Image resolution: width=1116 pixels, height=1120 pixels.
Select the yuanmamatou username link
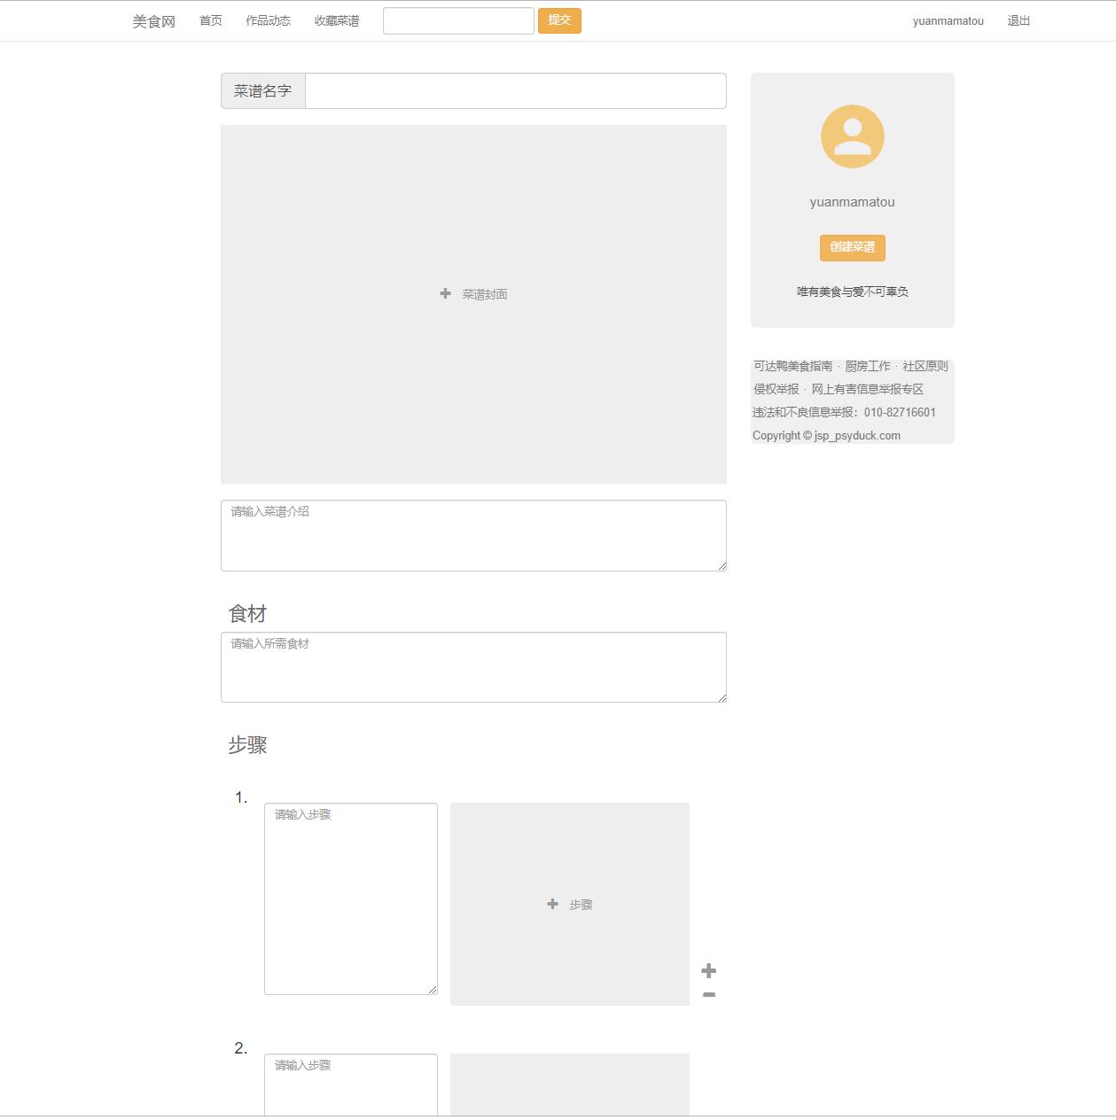pyautogui.click(x=947, y=20)
